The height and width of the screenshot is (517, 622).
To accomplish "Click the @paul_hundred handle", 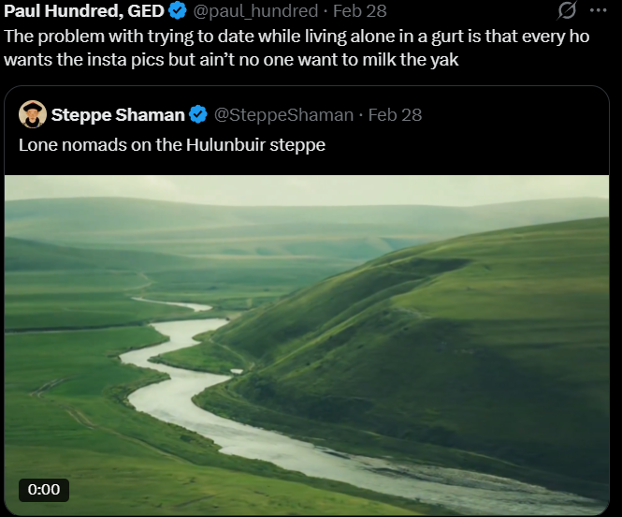I will [x=255, y=11].
